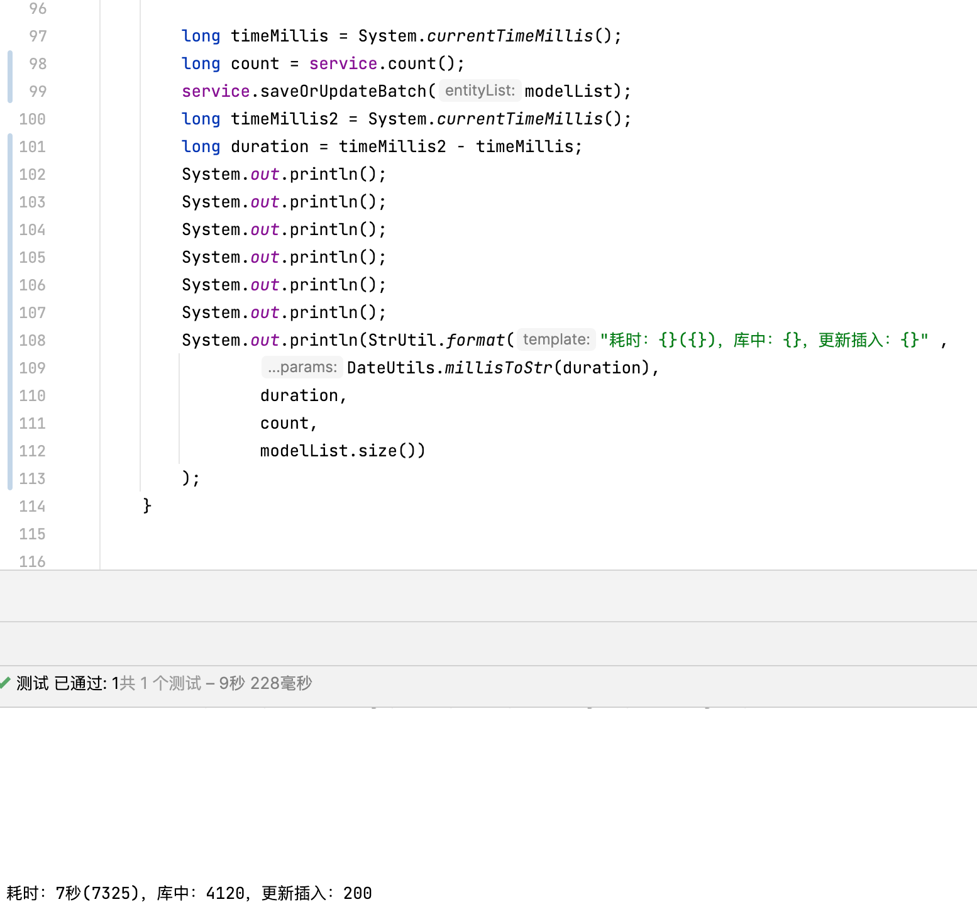977x914 pixels.
Task: Click DateUtils.millisToStr on line 109
Action: (x=450, y=367)
